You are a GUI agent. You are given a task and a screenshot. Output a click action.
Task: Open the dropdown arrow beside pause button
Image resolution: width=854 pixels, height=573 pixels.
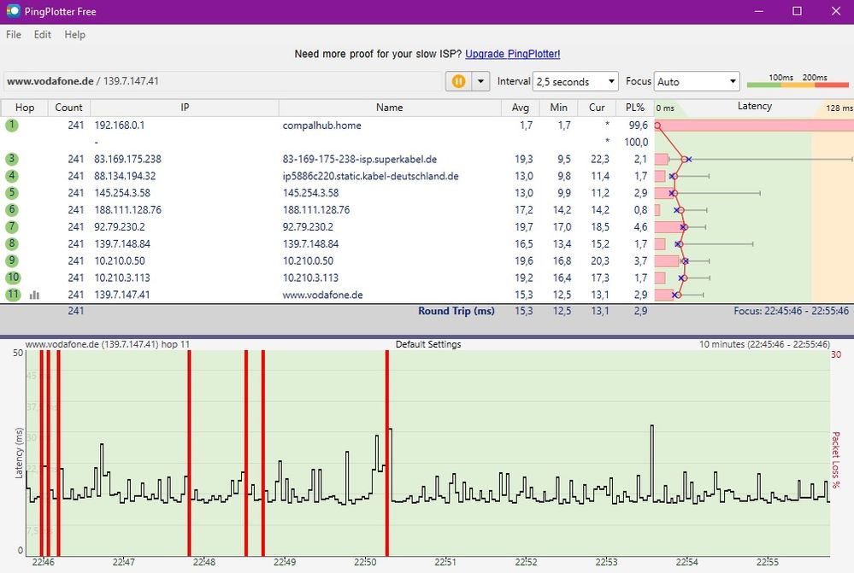(x=480, y=81)
